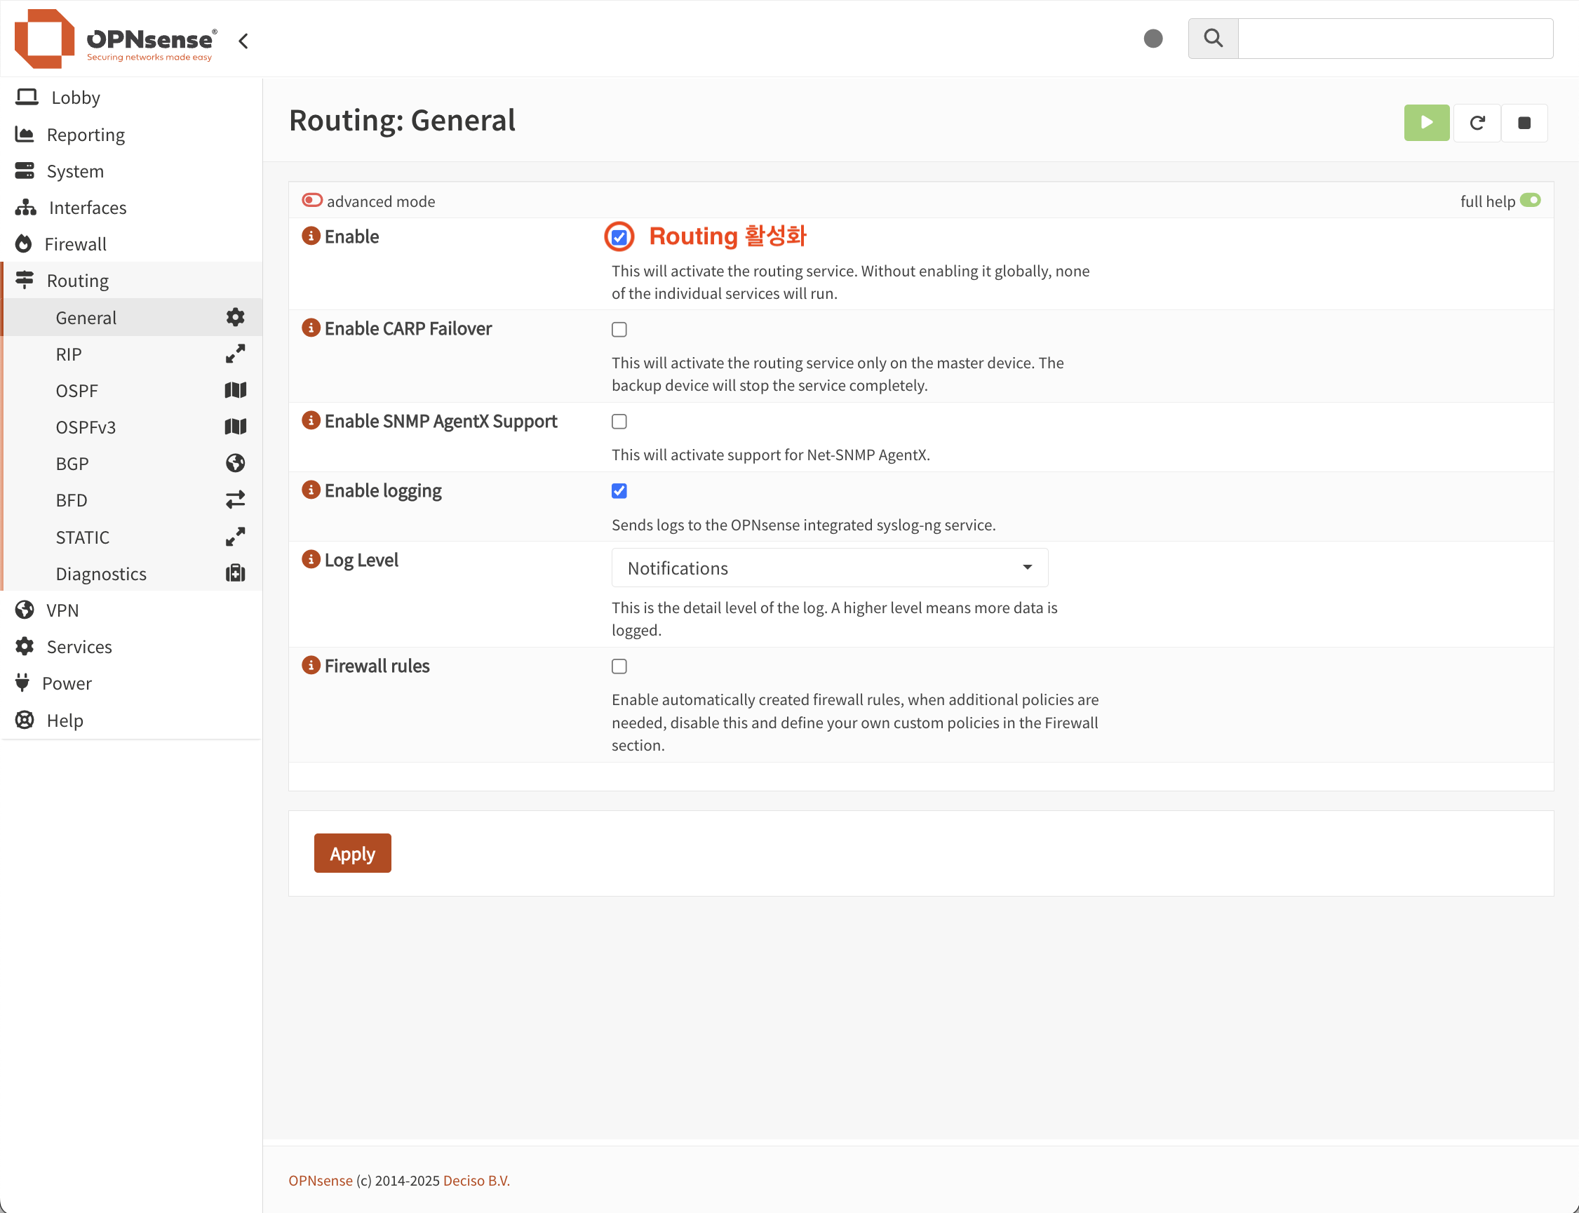
Task: Click the info icon beside Log Level
Action: pyautogui.click(x=311, y=560)
